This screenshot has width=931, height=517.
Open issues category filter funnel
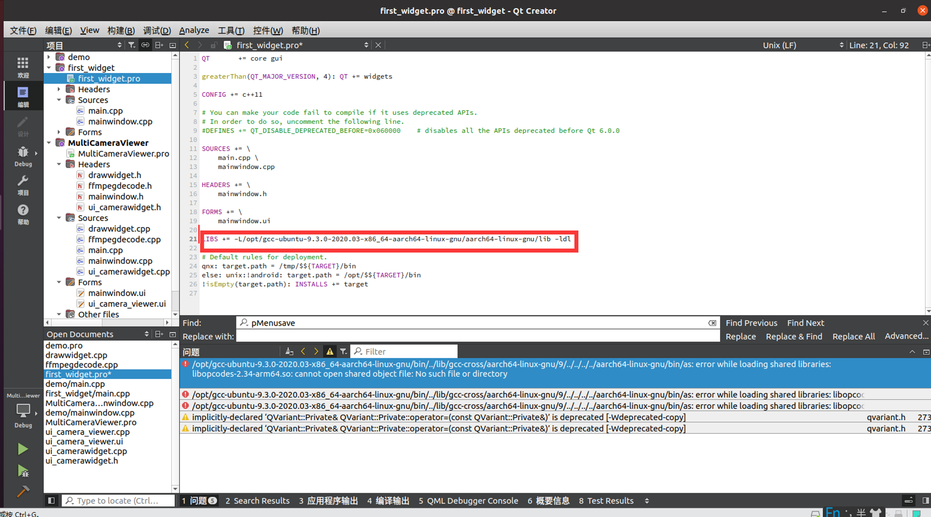pos(343,351)
